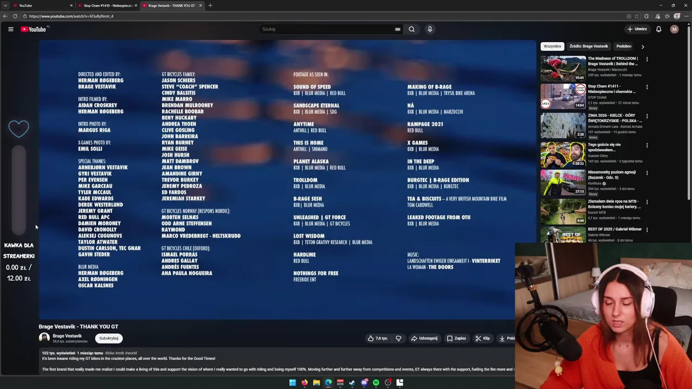Screen dimensions: 692x389
Task: Select the Podobne filter chip
Action: coord(624,46)
